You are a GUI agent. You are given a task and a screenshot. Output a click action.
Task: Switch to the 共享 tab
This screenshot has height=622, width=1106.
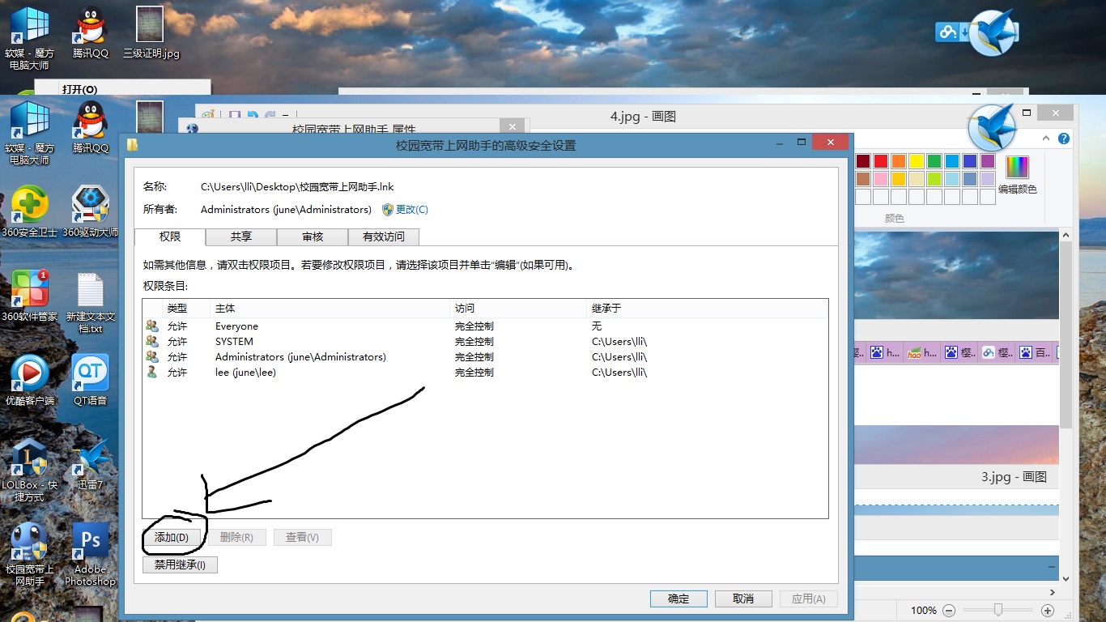[x=241, y=236]
